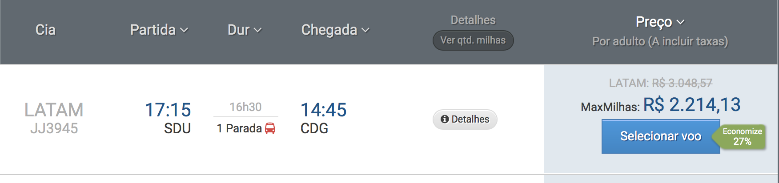779x183 pixels.
Task: Select the Preço column header label
Action: (654, 22)
